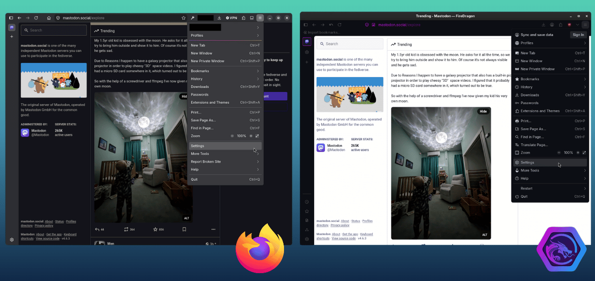Zoom out with minus in left menu

tap(232, 136)
